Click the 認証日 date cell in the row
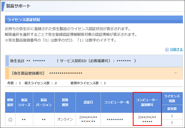Image resolution: width=185 pixels, height=128 pixels. click(x=88, y=119)
